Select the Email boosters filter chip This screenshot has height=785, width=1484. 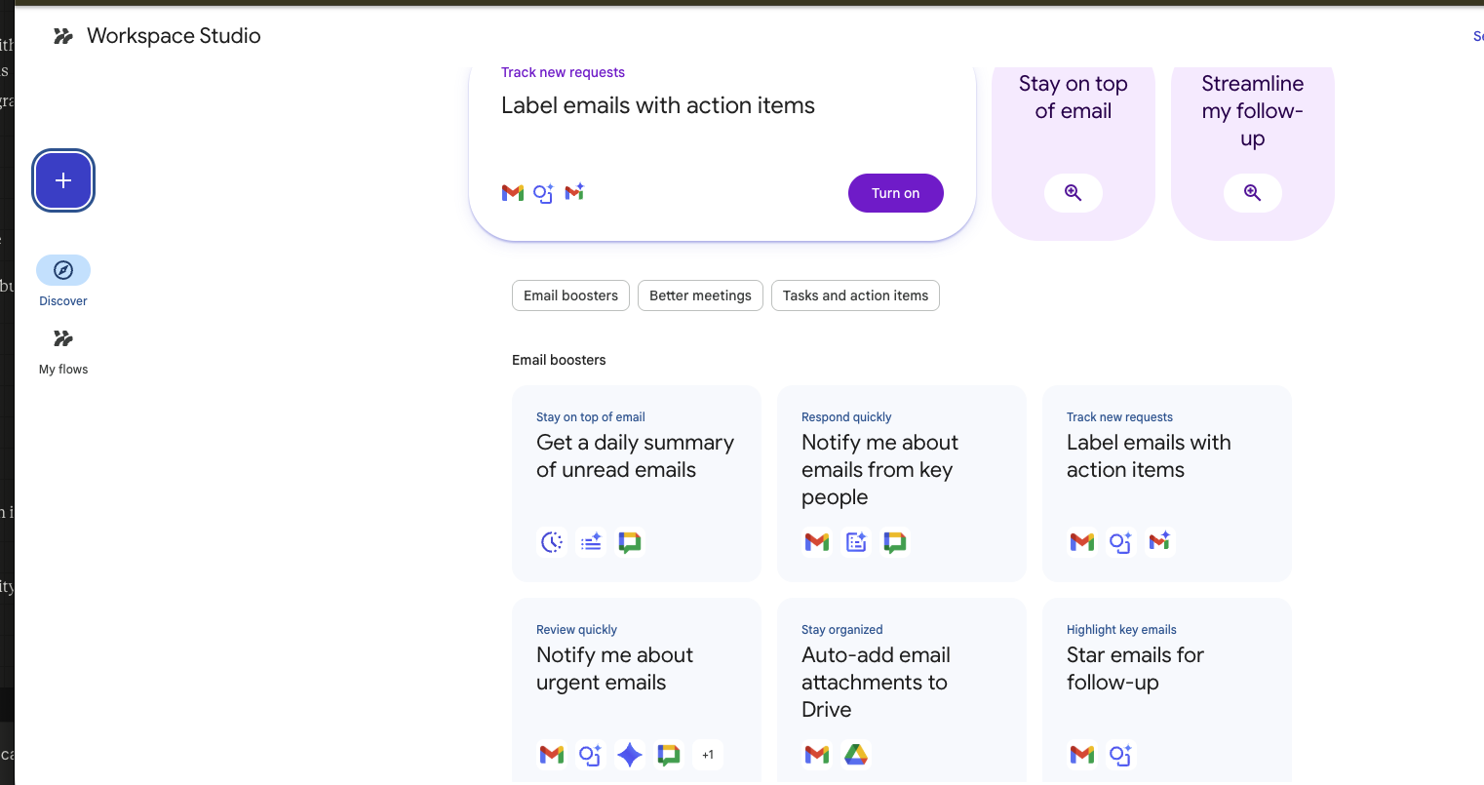pyautogui.click(x=570, y=295)
